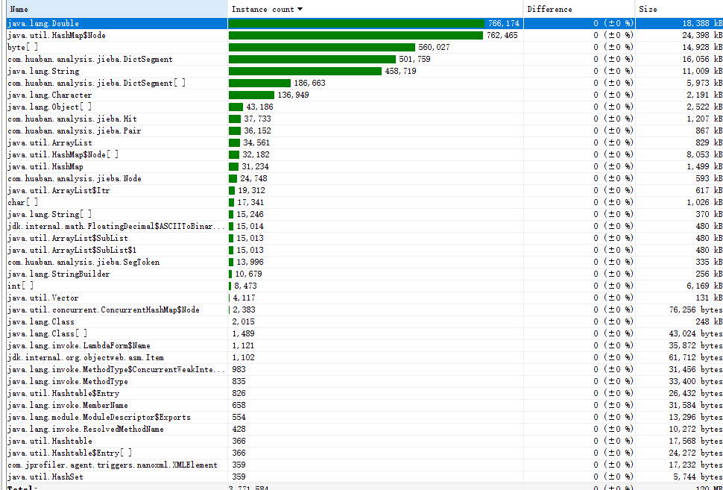Image resolution: width=723 pixels, height=490 pixels.
Task: Click the 560,027 instance count bar
Action: 322,48
